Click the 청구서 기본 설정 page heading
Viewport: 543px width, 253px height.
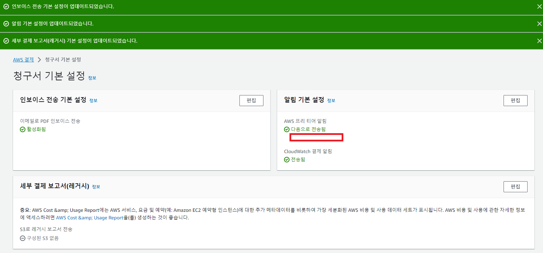pyautogui.click(x=49, y=76)
